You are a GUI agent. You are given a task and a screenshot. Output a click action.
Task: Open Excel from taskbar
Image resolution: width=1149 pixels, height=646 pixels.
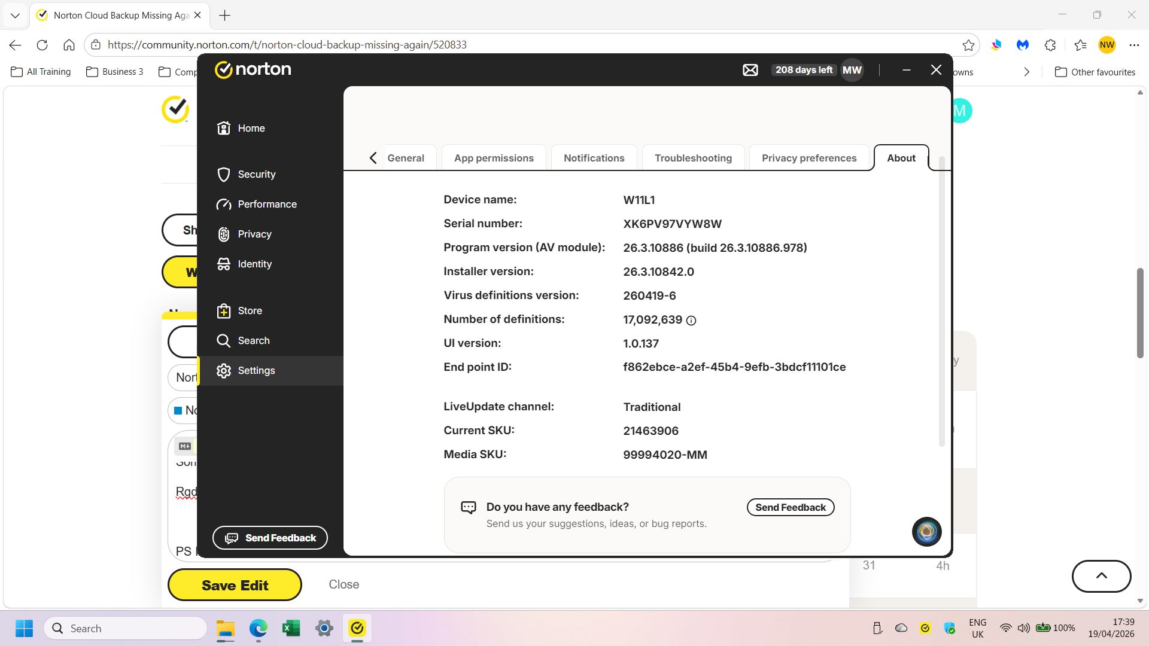(x=291, y=628)
